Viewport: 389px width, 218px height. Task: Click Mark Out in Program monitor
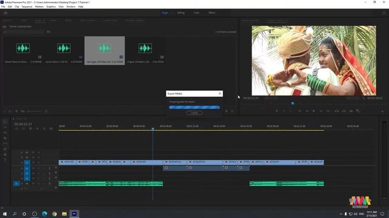(x=291, y=111)
